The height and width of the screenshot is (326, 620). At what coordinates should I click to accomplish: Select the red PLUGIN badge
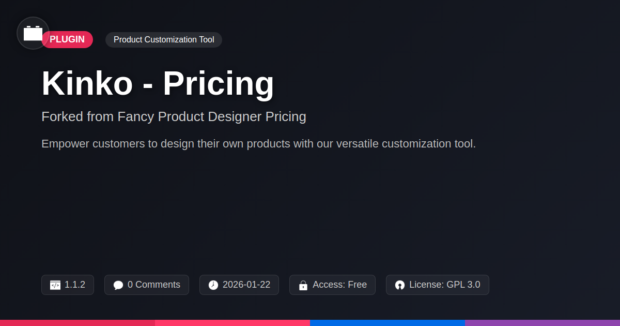[x=67, y=40]
